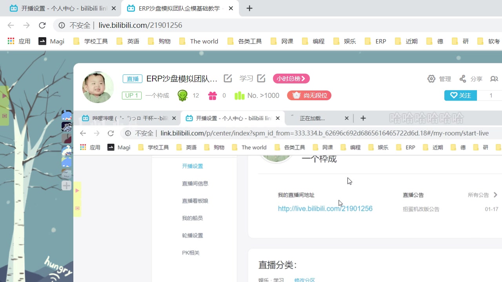This screenshot has width=502, height=282.
Task: Click the small square icon on the green side tab
Action: click(5, 116)
